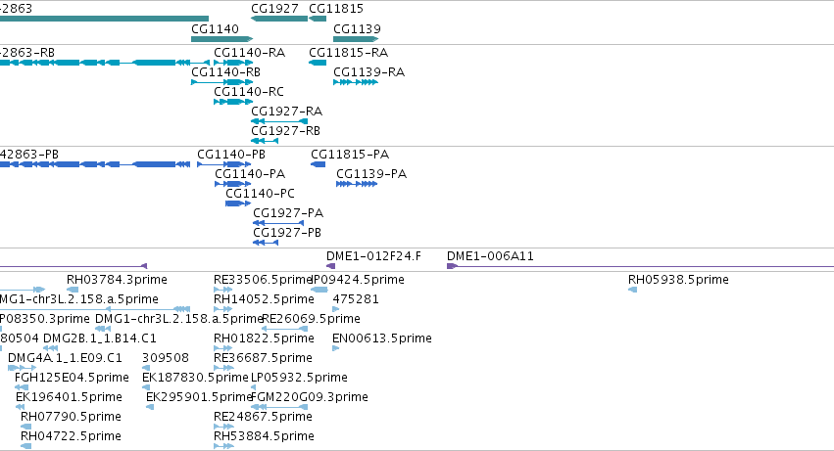Screen dimensions: 834x451
Task: Click the RH03784.3prime EST label
Action: (x=117, y=280)
